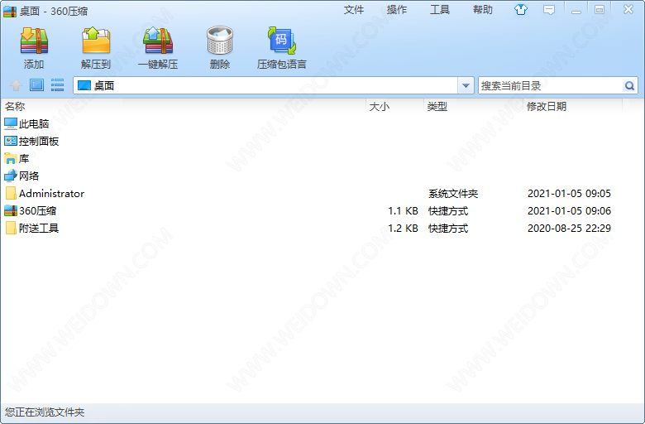Viewport: 645px width, 424px height.
Task: Go up one directory with the arrow icon
Action: (16, 85)
